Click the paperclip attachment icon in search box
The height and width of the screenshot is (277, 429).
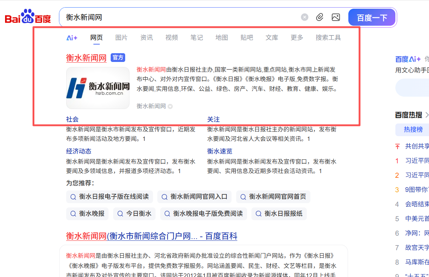pyautogui.click(x=319, y=17)
